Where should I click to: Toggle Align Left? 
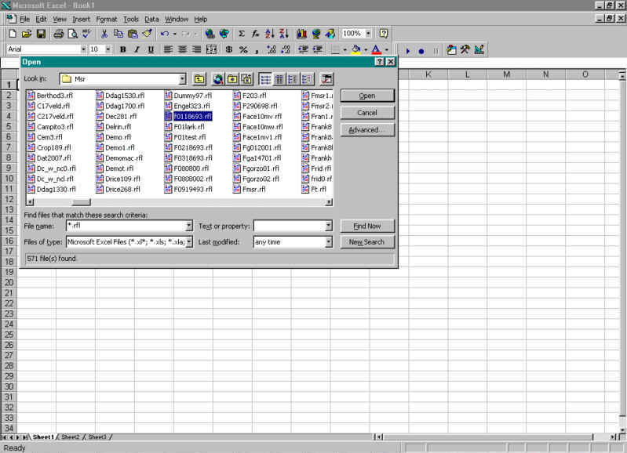168,49
